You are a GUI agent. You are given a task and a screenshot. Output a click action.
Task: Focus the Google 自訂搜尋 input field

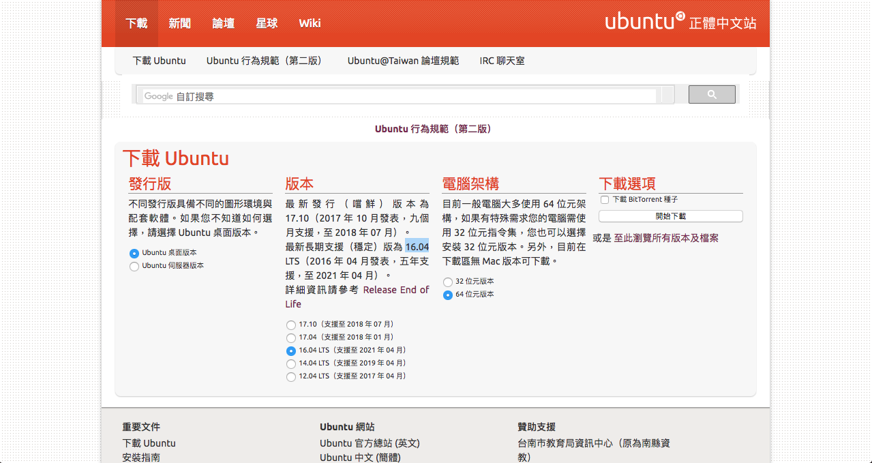(399, 96)
